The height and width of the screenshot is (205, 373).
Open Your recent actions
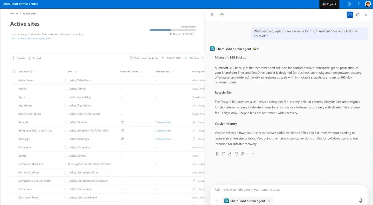[x=144, y=58]
